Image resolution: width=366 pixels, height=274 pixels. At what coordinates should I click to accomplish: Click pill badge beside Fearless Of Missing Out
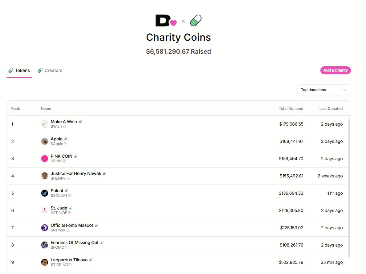pos(102,243)
